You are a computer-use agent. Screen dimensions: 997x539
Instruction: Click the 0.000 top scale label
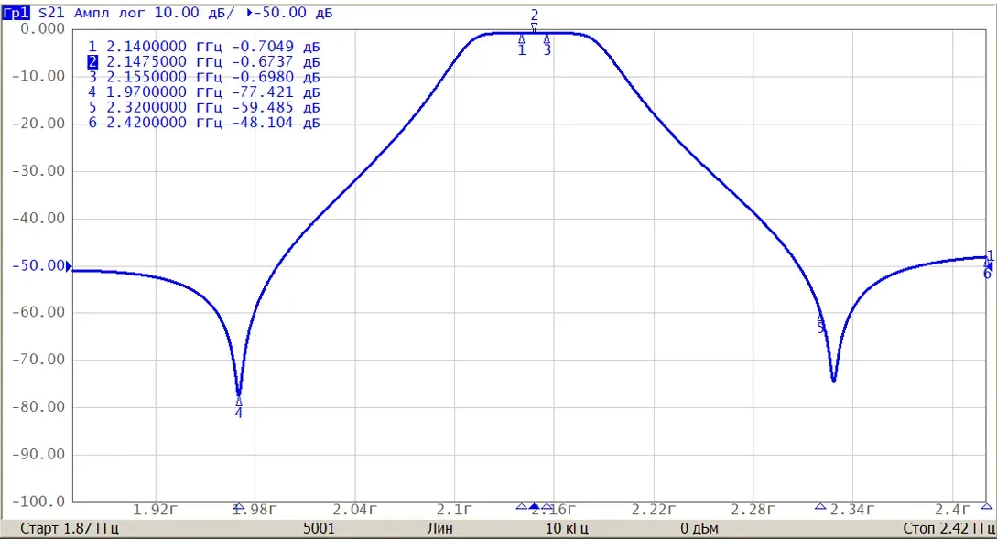[x=43, y=28]
